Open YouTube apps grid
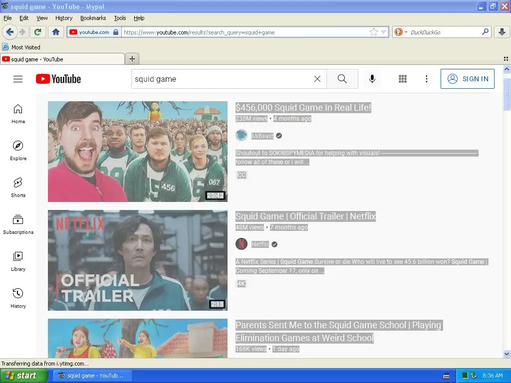 (x=403, y=79)
